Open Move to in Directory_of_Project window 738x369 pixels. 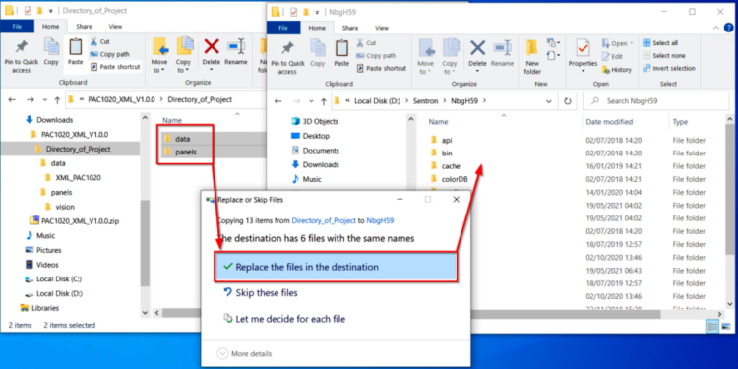[159, 55]
